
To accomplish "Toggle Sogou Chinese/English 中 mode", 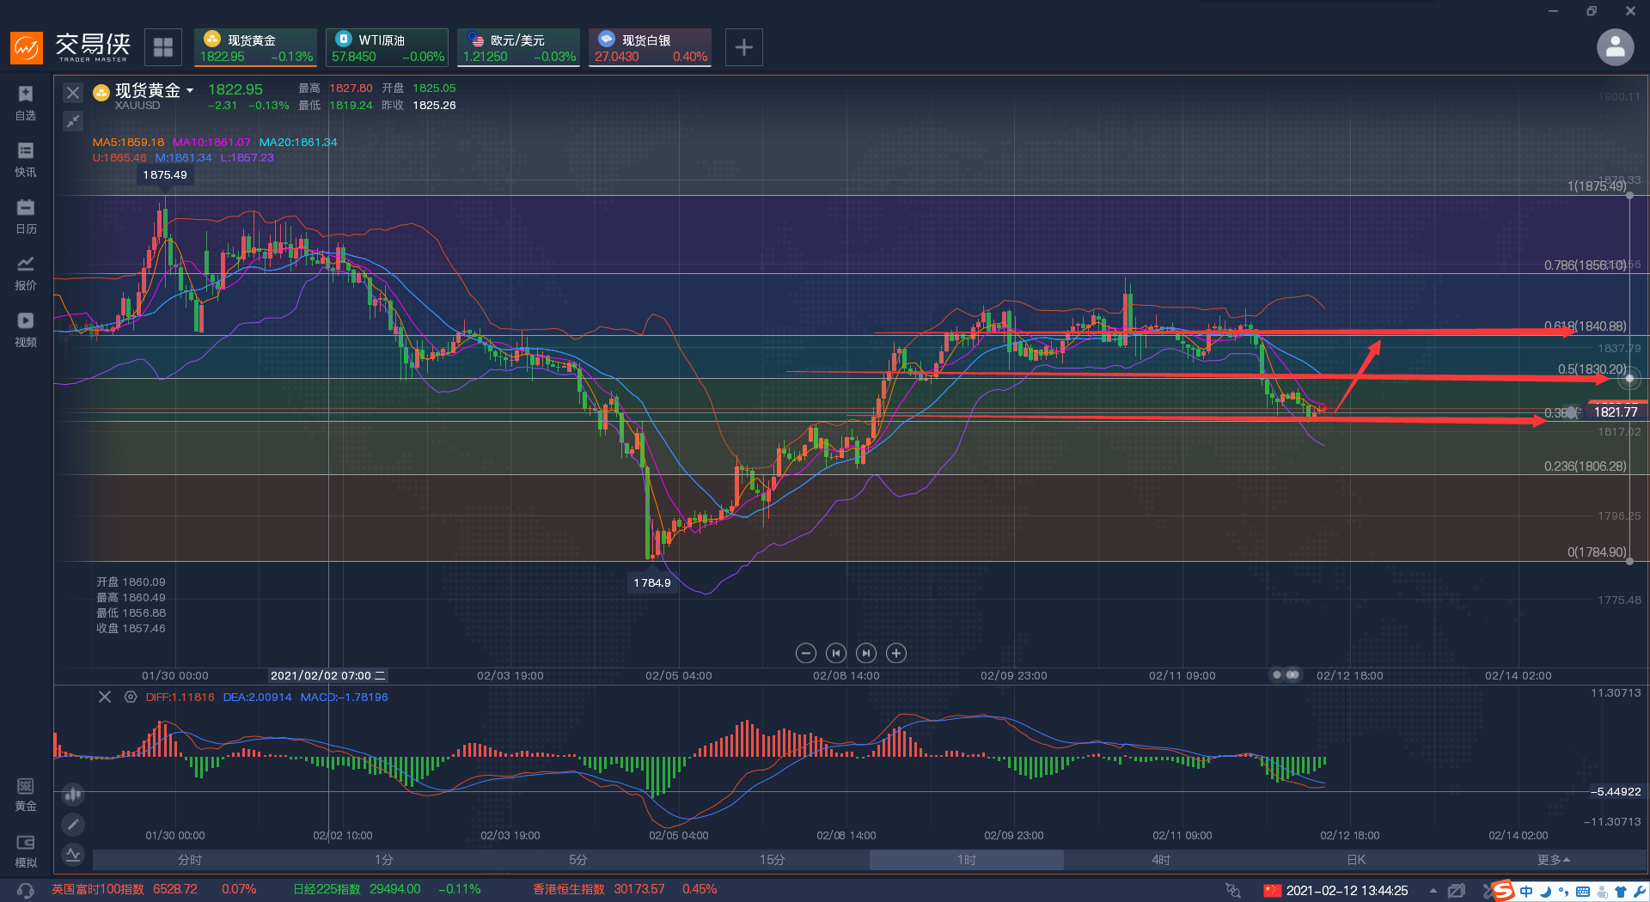I will point(1526,891).
